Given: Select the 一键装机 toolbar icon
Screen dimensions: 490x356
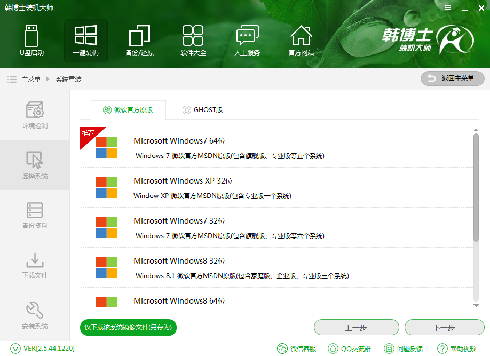Looking at the screenshot, I should [85, 41].
